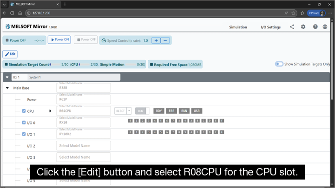This screenshot has width=335, height=188.
Task: Click the CPU RESET button
Action: [x=120, y=111]
